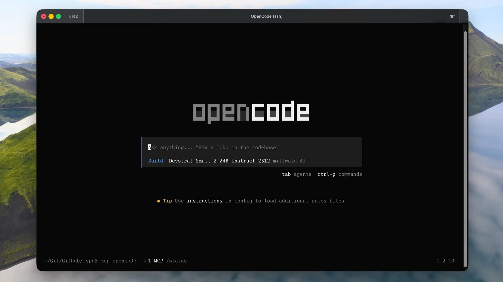Click the tab agents hint
Viewport: 503px width, 282px height.
pyautogui.click(x=297, y=174)
